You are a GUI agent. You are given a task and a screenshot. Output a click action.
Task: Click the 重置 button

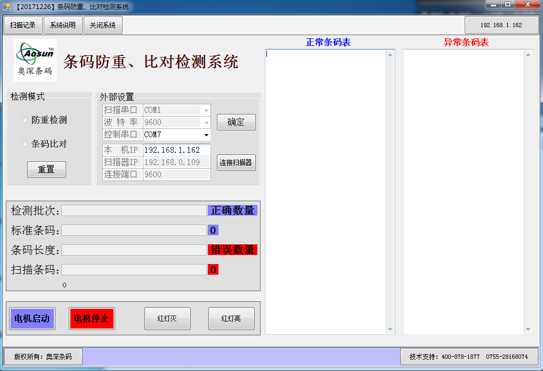tap(46, 169)
